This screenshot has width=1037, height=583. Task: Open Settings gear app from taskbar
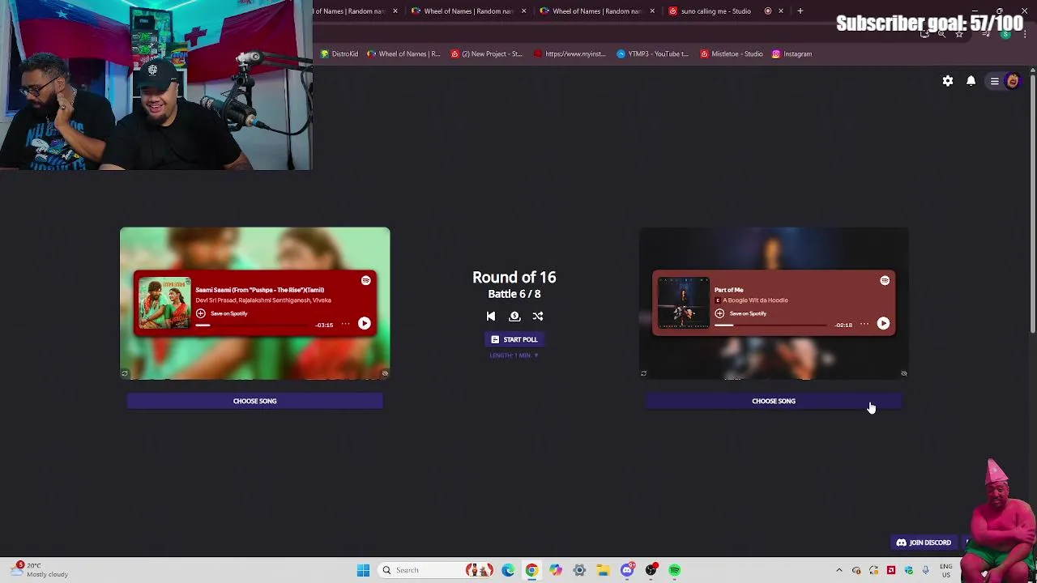pyautogui.click(x=579, y=570)
